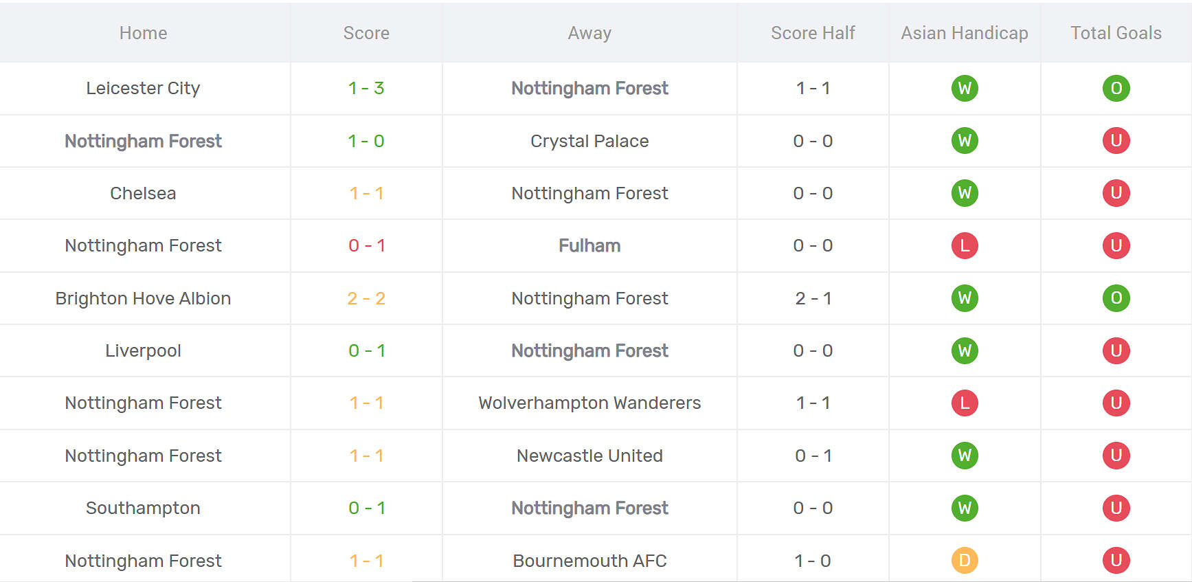This screenshot has height=582, width=1192.
Task: Click the Score Half column header
Action: (x=813, y=33)
